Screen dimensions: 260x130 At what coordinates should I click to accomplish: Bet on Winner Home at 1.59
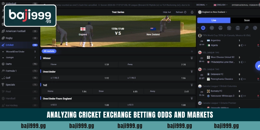[x=80, y=64]
